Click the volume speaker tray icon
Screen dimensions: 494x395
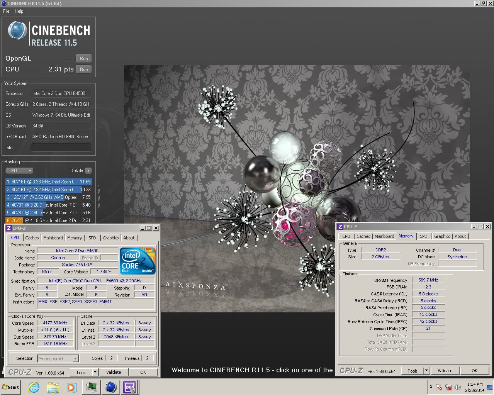(458, 387)
